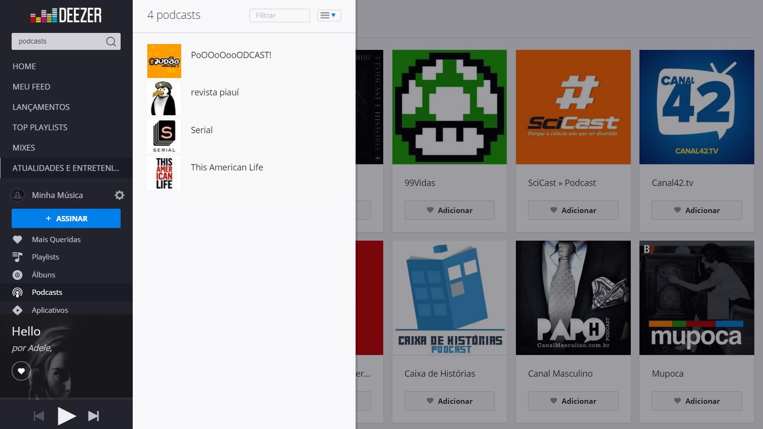Play the current track

coord(66,416)
